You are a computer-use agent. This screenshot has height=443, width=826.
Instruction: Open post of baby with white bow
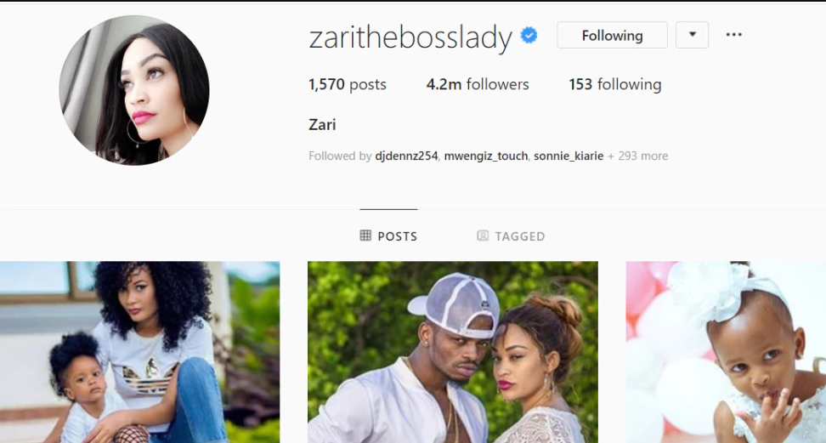(x=726, y=352)
